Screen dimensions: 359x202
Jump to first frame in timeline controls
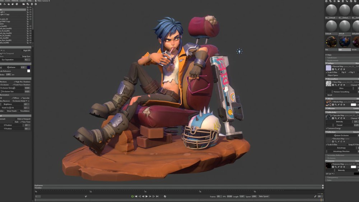coord(136,196)
